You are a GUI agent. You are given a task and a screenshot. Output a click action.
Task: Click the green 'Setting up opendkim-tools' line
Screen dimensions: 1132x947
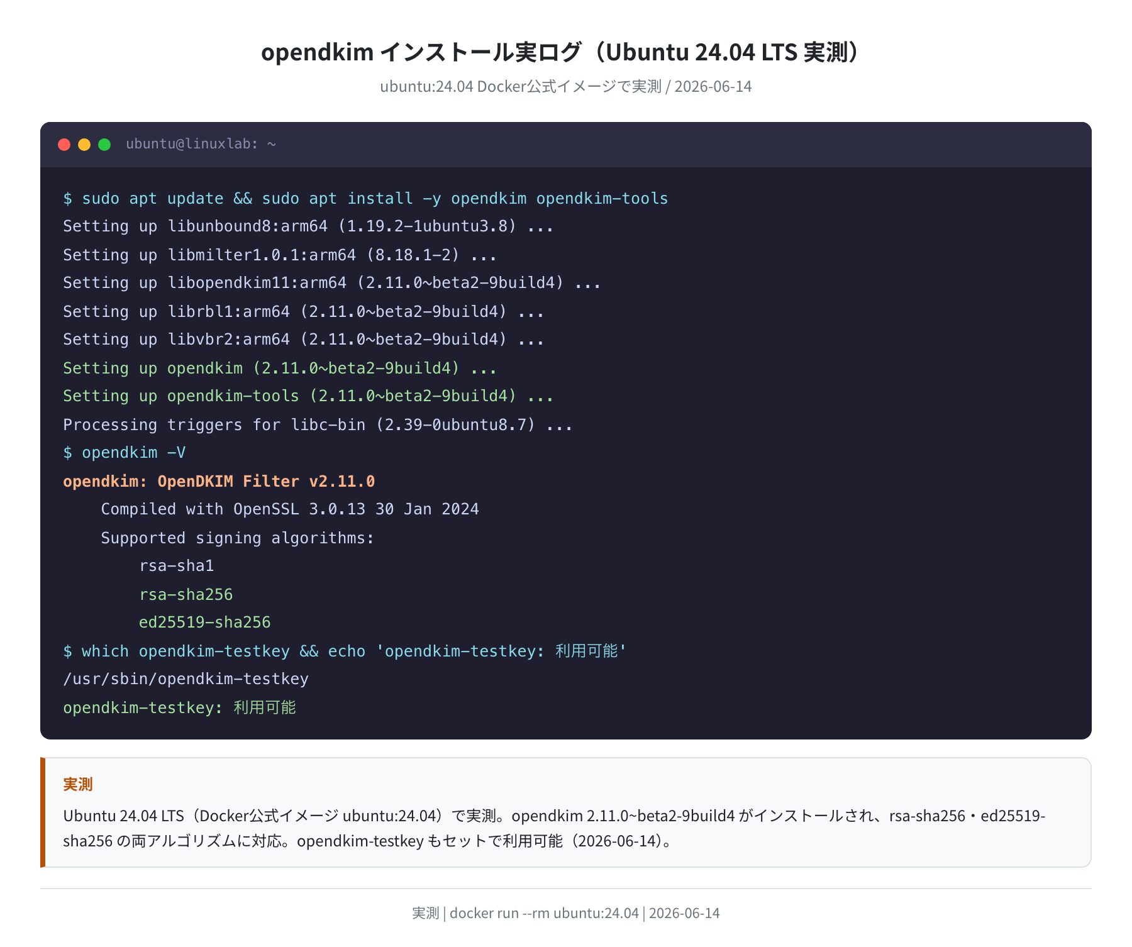click(x=308, y=396)
